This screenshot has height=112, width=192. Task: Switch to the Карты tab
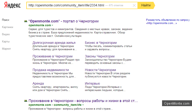(x=6, y=41)
